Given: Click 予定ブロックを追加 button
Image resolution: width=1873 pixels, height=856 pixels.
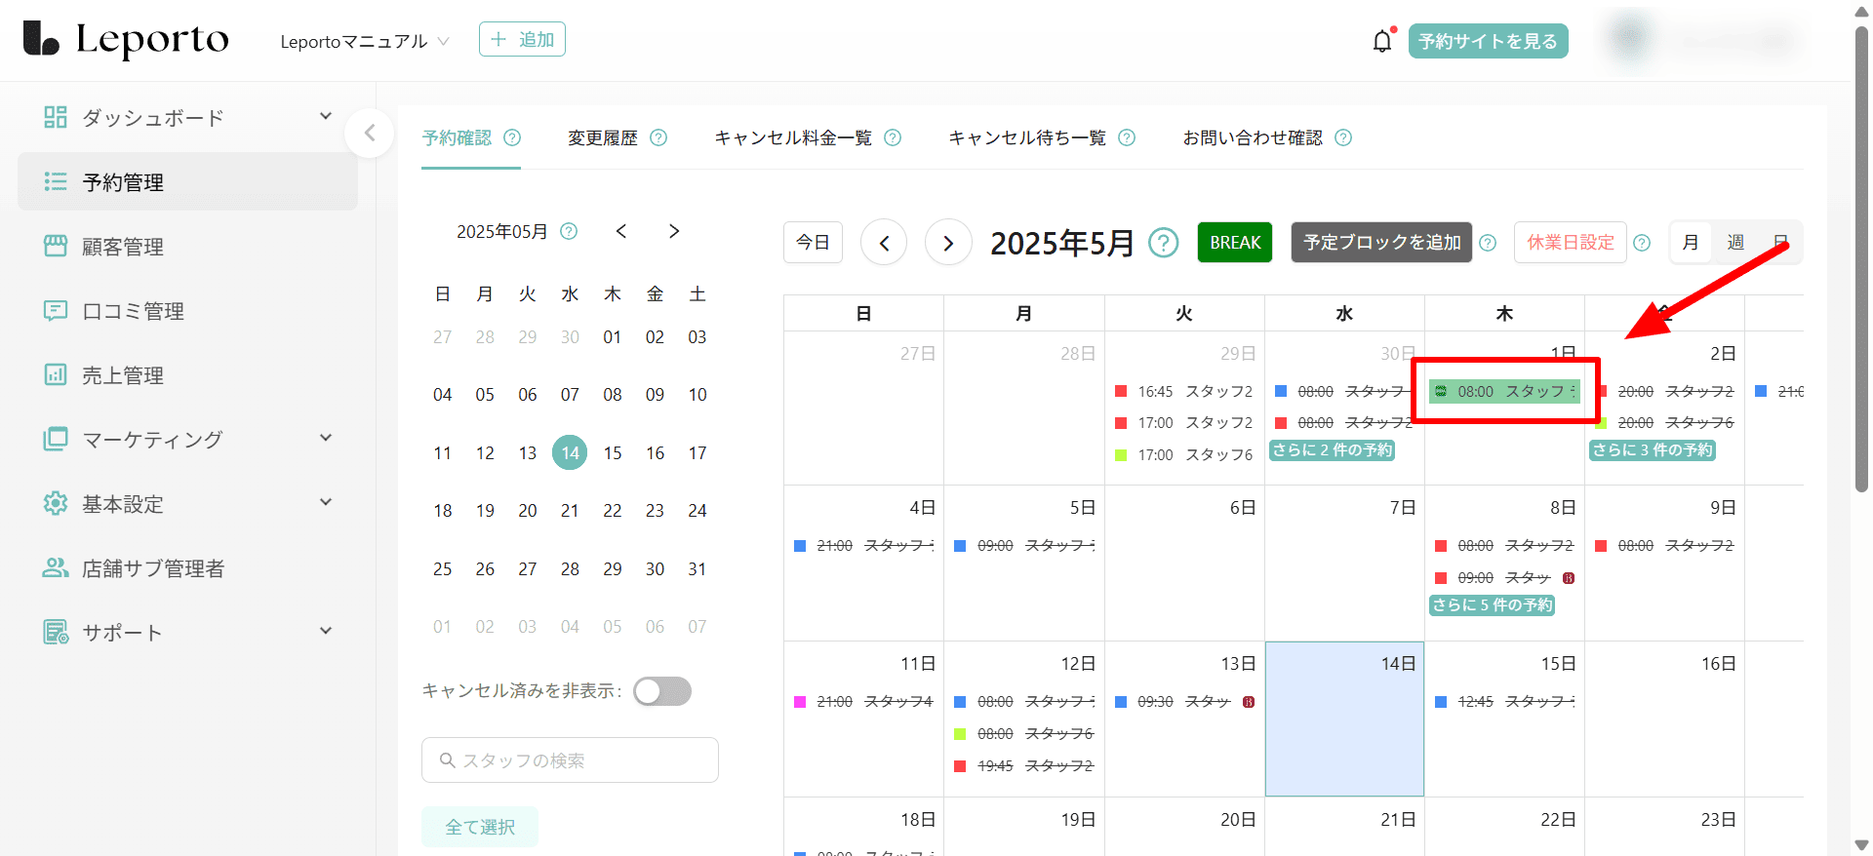Looking at the screenshot, I should click(x=1381, y=243).
